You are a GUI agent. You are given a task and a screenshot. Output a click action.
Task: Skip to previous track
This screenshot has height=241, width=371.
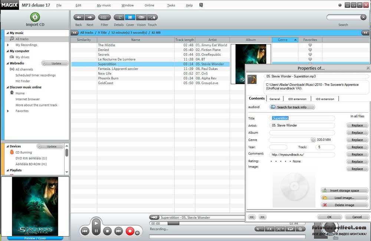[x=85, y=231]
